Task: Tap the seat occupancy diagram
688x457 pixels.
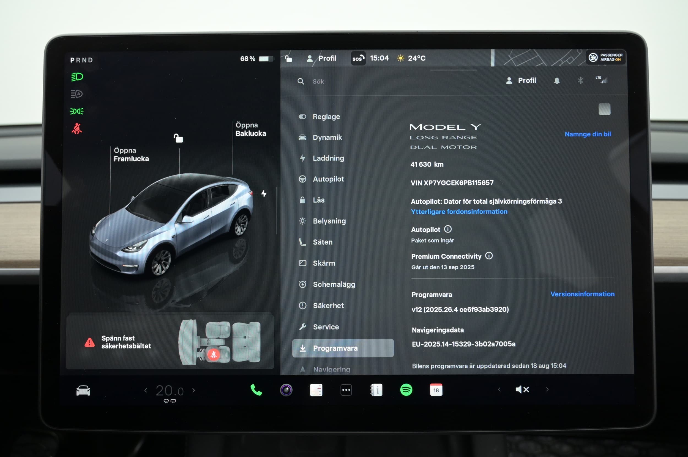Action: click(x=220, y=342)
